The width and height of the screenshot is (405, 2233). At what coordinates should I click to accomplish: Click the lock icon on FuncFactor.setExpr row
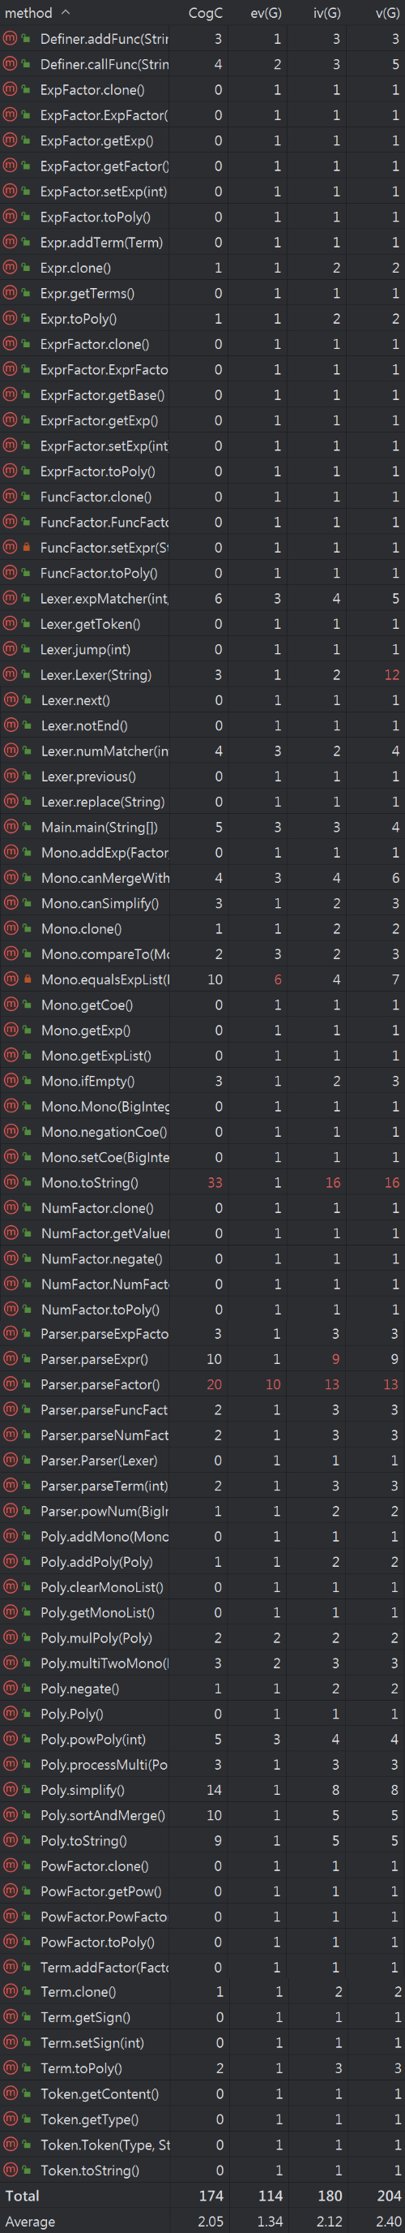point(27,547)
